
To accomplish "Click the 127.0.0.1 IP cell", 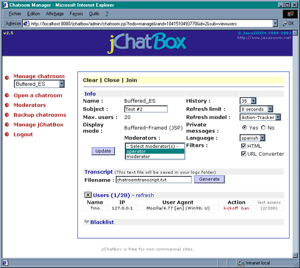I will click(x=122, y=208).
